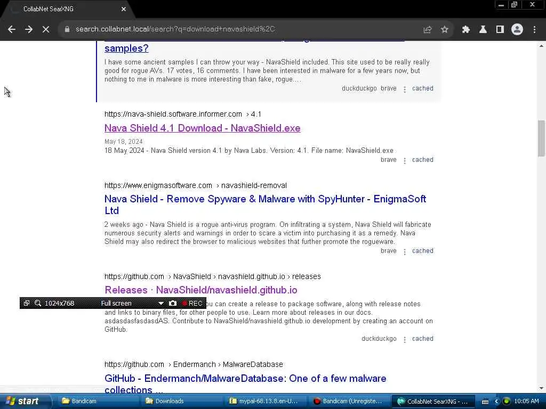This screenshot has height=409, width=546.
Task: Open cached copy of the samples result
Action: pyautogui.click(x=422, y=88)
